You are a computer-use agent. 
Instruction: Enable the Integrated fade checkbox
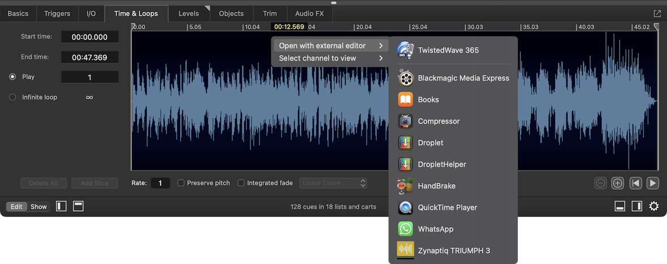tap(240, 183)
